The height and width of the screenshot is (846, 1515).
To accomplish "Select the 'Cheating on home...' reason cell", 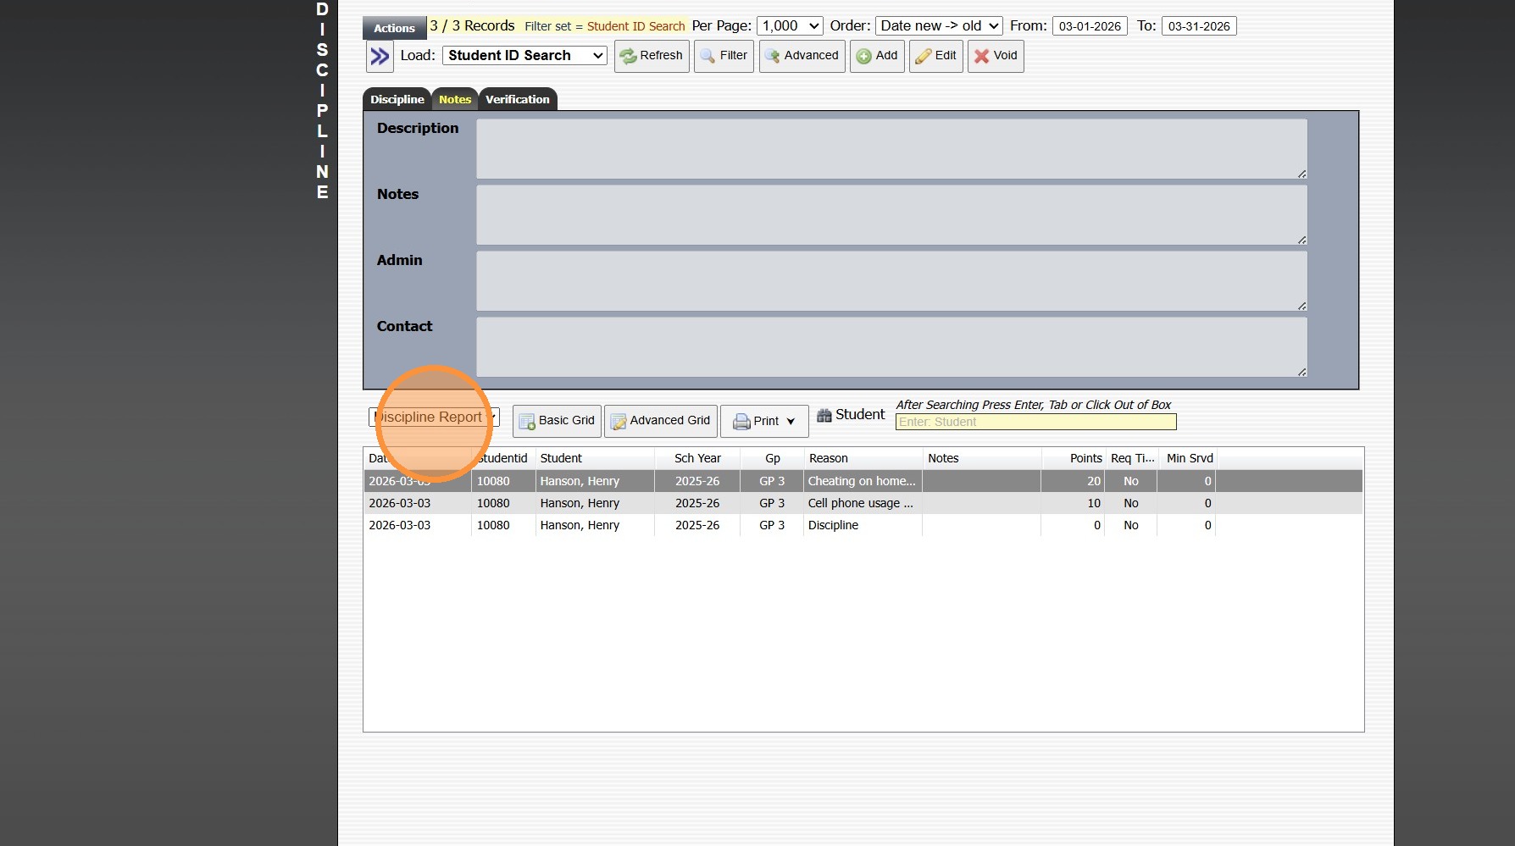I will [x=863, y=481].
